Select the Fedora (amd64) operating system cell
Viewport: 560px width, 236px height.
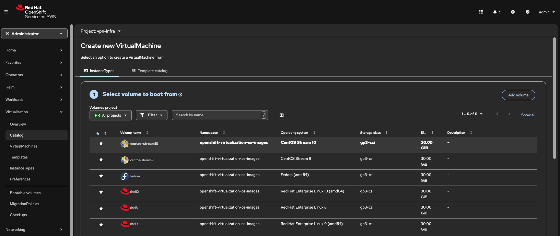295,175
